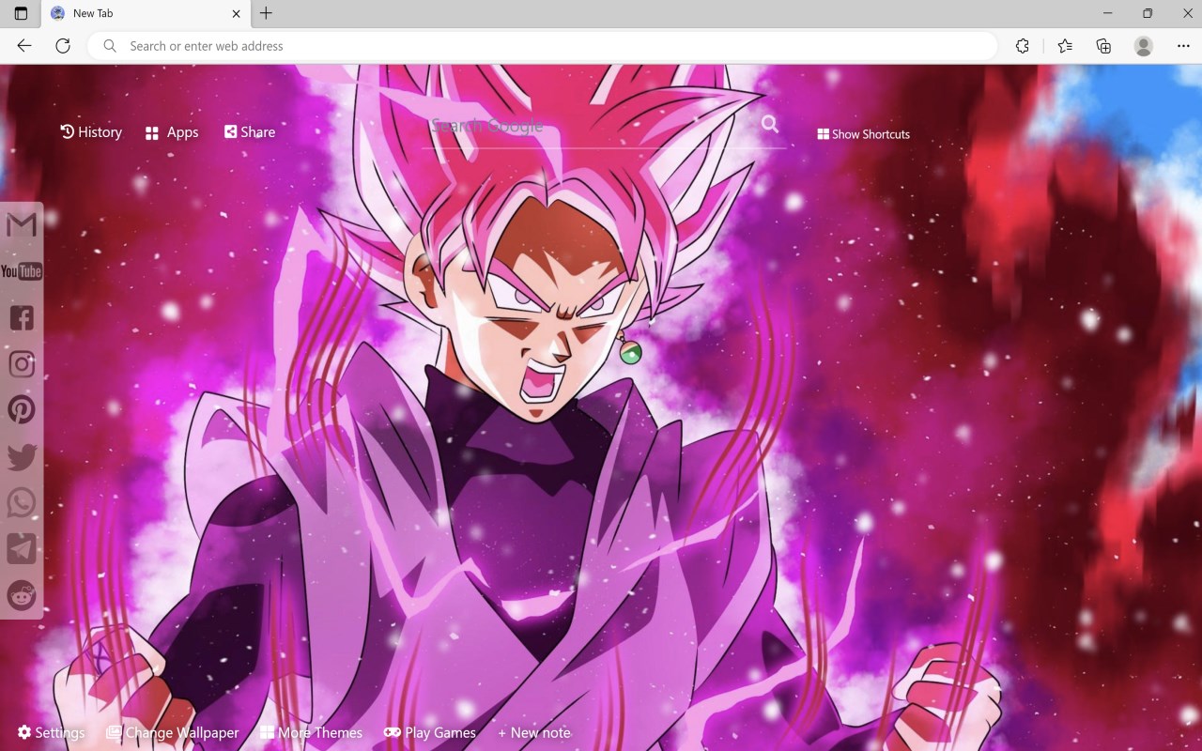Open Favorites star icon
1202x751 pixels.
click(1064, 46)
